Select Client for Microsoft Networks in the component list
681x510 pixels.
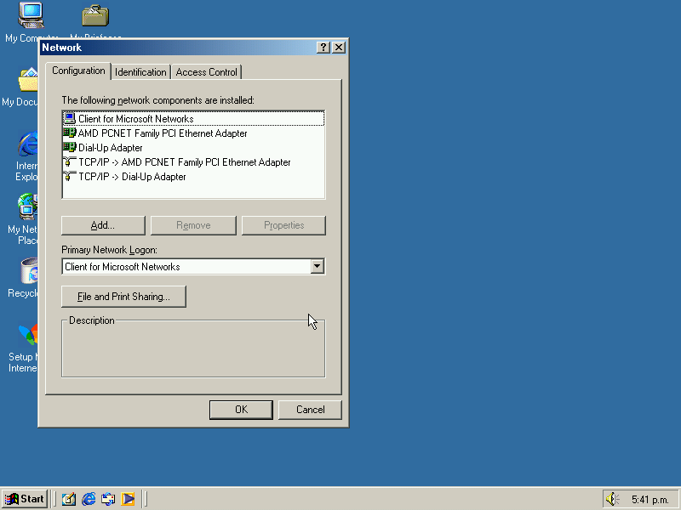(193, 118)
